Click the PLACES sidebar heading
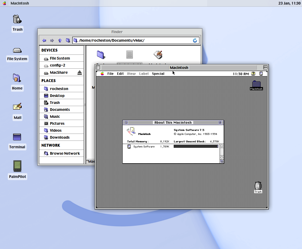Image resolution: width=302 pixels, height=249 pixels. coord(49,81)
